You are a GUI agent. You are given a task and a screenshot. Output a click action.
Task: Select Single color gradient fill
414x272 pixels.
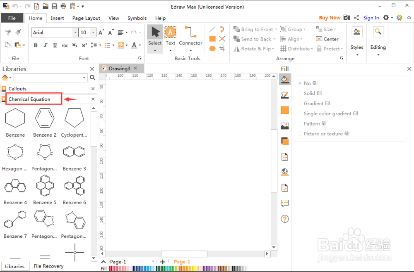(328, 114)
